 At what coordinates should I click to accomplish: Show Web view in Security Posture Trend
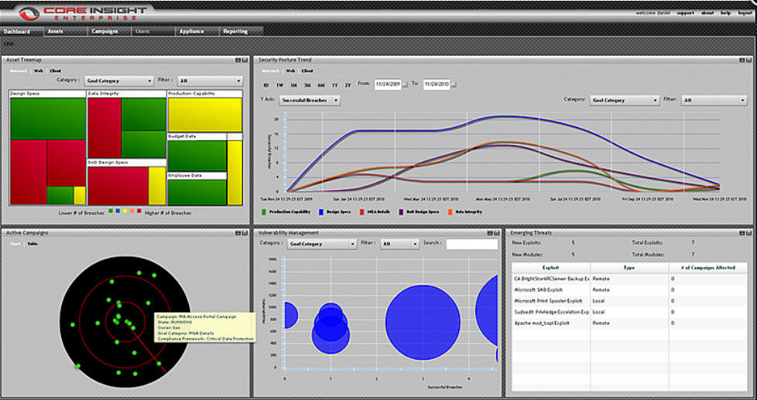289,70
